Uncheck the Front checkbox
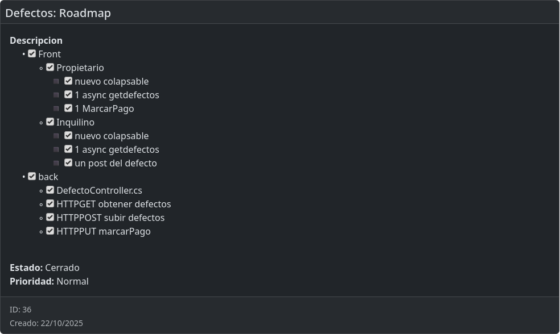The width and height of the screenshot is (560, 334). [x=32, y=54]
